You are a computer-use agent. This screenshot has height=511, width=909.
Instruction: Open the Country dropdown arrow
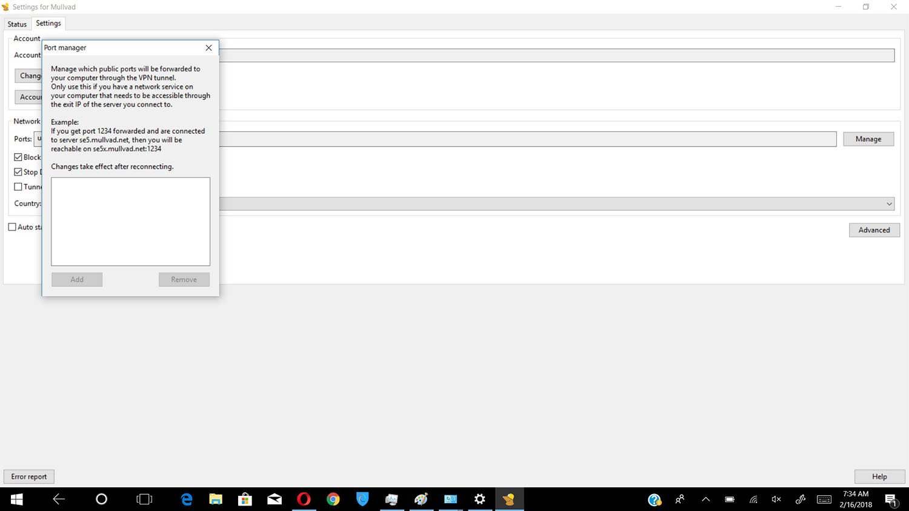[889, 204]
